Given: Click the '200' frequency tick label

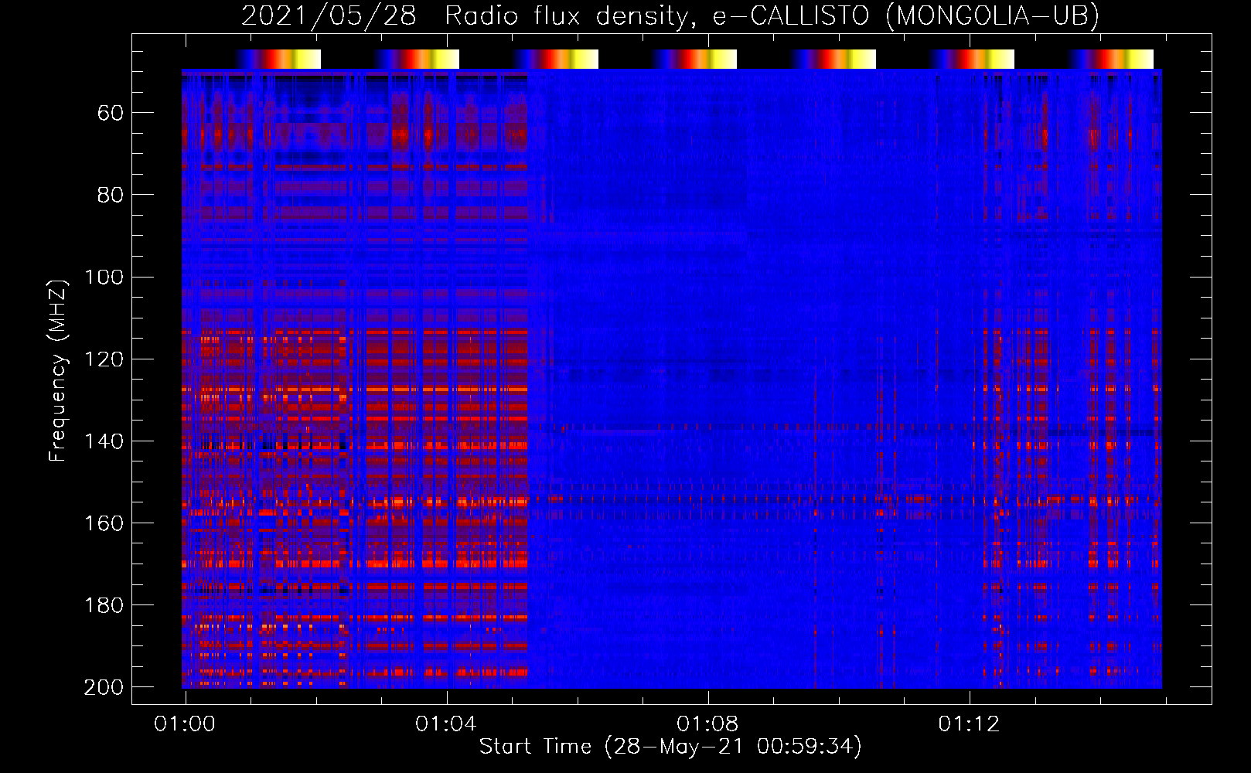Looking at the screenshot, I should point(104,686).
